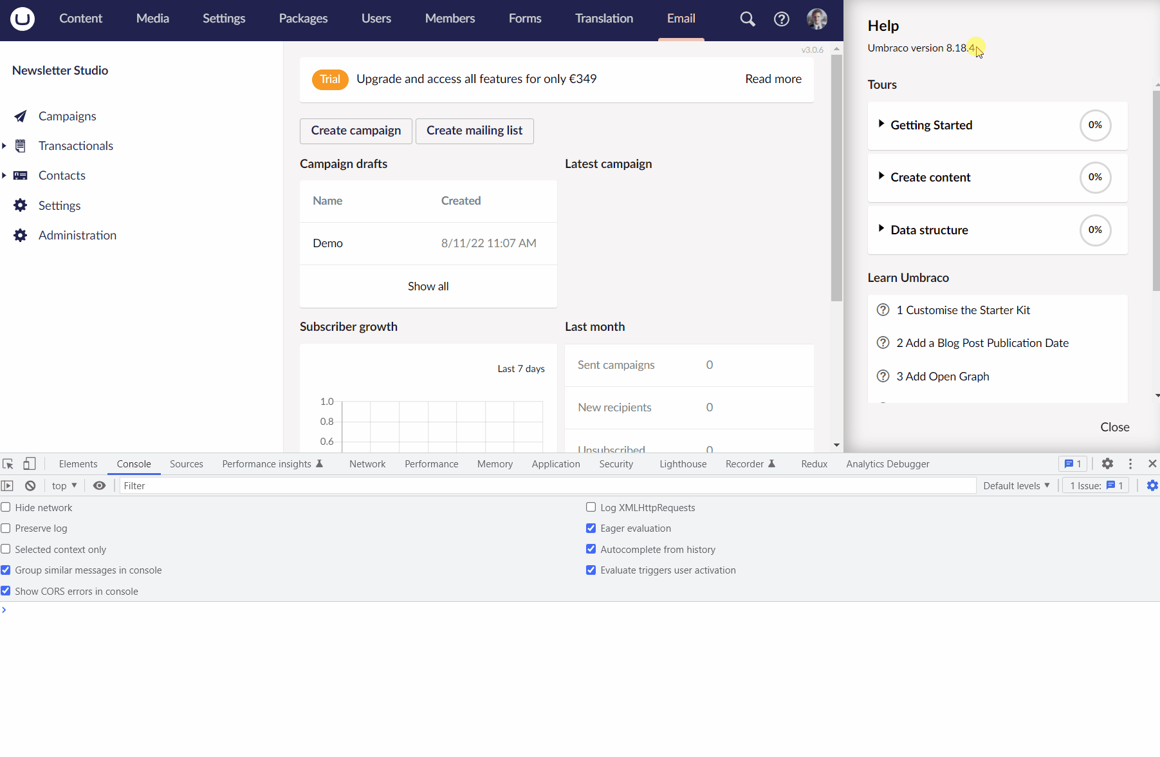Close the DevTools panel

pyautogui.click(x=1152, y=463)
